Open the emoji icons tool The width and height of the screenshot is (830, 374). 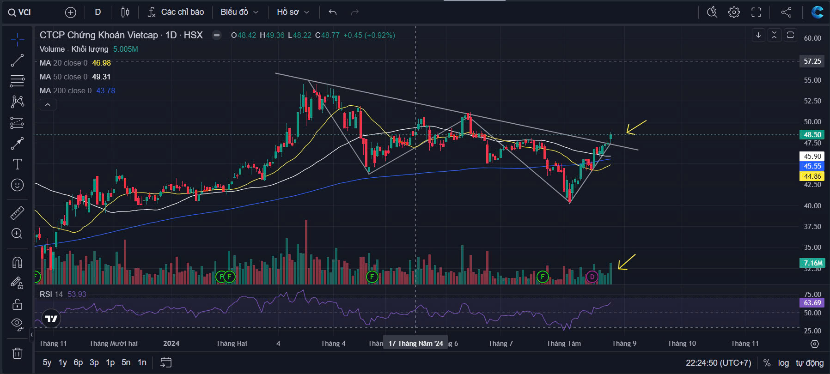click(17, 185)
